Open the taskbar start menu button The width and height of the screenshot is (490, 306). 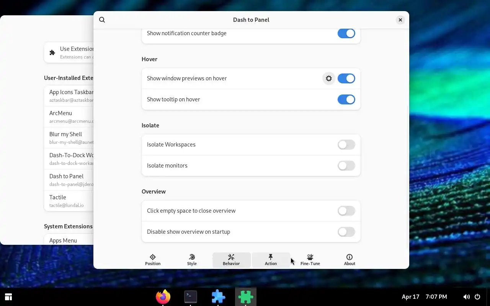click(8, 297)
